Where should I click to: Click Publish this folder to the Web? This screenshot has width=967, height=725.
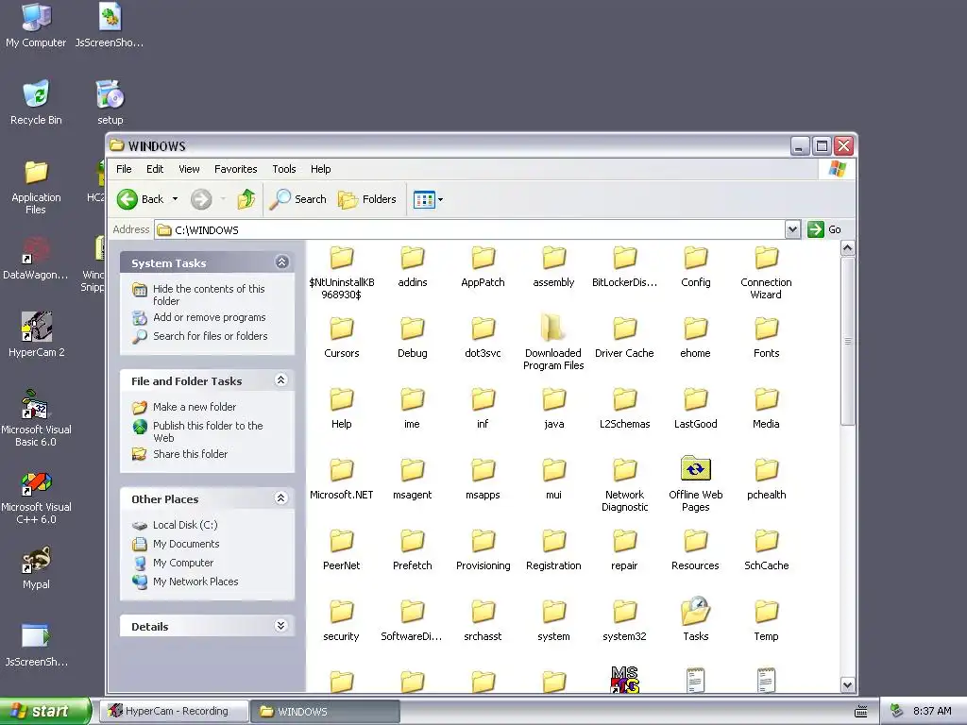[x=208, y=431]
